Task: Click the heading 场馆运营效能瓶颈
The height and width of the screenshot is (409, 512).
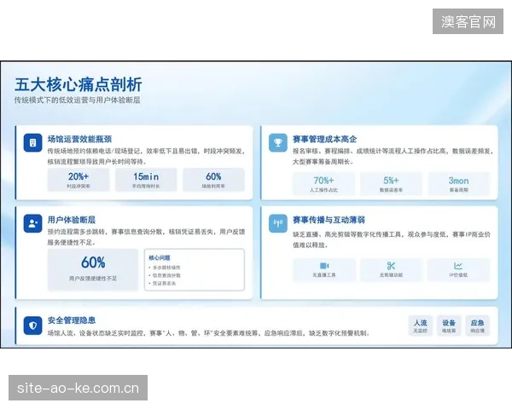Action: tap(79, 139)
